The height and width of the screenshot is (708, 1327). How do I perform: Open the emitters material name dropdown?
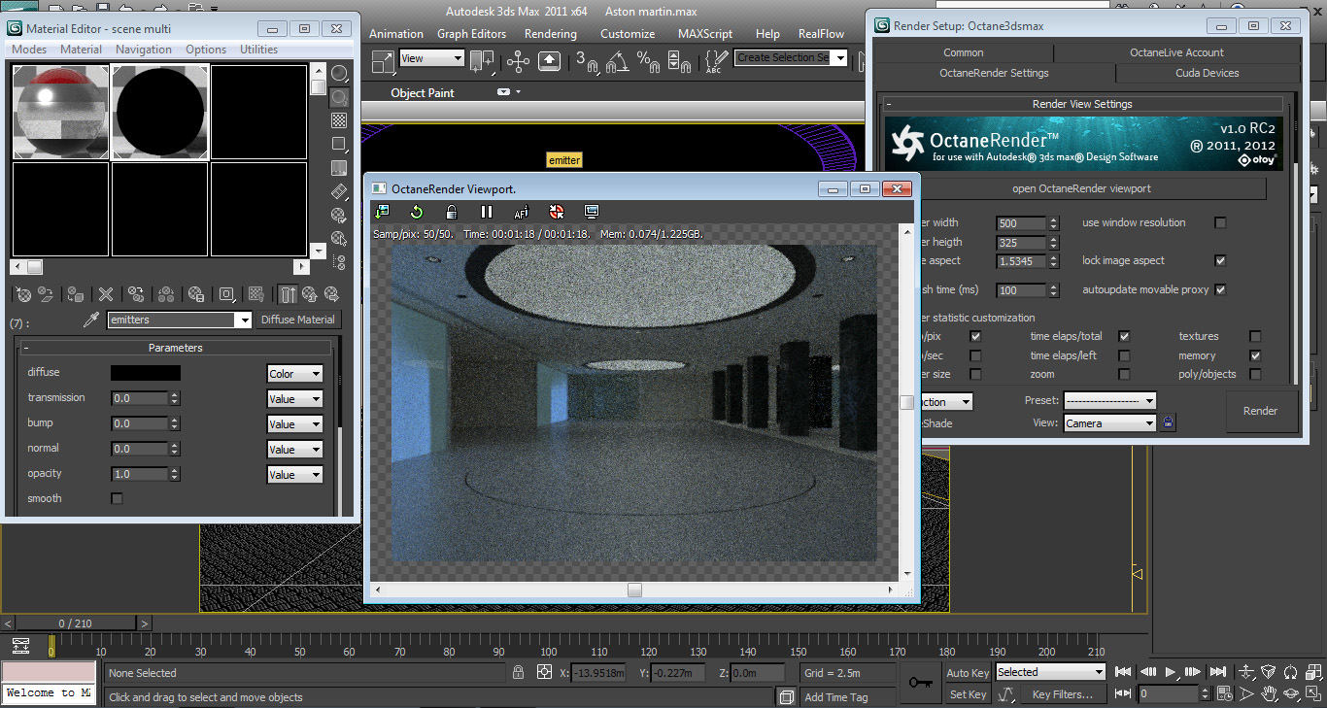pyautogui.click(x=180, y=320)
